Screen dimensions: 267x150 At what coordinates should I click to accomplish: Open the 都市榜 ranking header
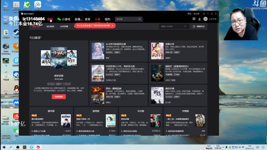click(51, 111)
